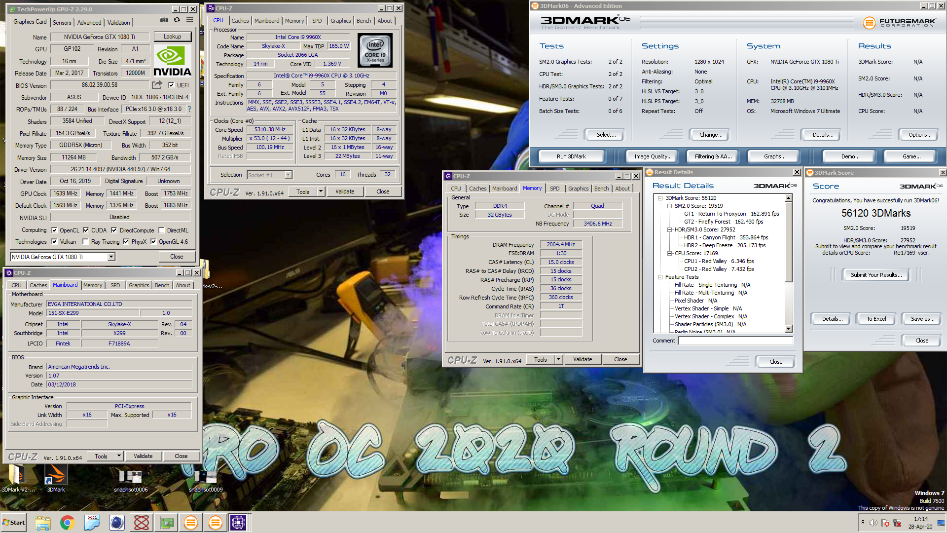Open the snaphsot0006 desktop thumbnail
Image resolution: width=947 pixels, height=533 pixels.
tap(131, 481)
